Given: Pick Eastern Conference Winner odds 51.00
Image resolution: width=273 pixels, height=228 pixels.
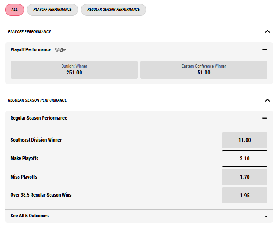Looking at the screenshot, I should [204, 70].
